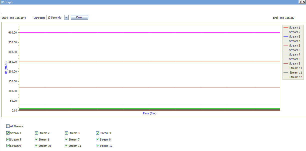Click Stream 2 legend entry
306x151 pixels.
[292, 32]
